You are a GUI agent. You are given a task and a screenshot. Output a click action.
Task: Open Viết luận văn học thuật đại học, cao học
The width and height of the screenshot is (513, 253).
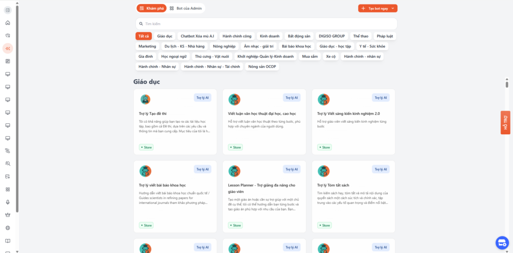262,114
